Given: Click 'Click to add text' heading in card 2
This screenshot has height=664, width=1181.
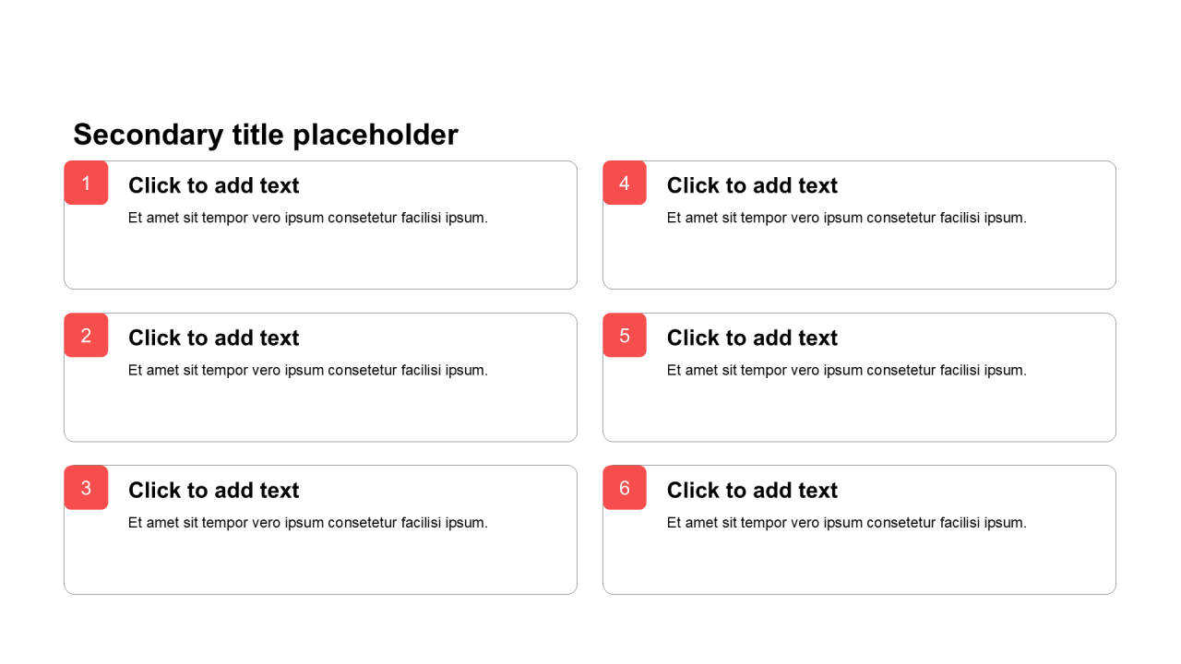Looking at the screenshot, I should pos(214,338).
